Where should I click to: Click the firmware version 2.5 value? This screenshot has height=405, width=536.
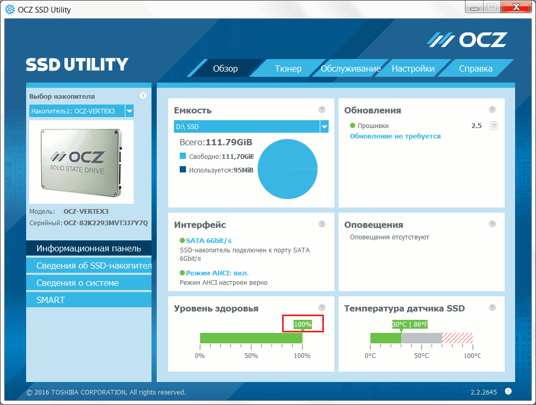pyautogui.click(x=476, y=125)
